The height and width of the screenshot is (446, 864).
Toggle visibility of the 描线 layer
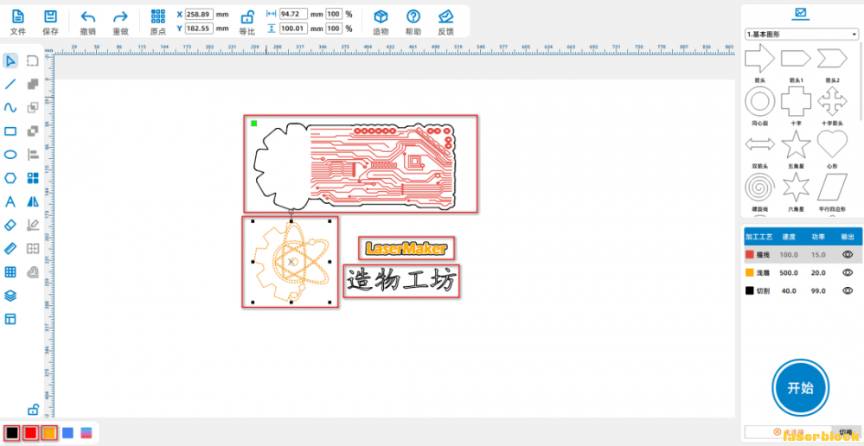[x=848, y=254]
